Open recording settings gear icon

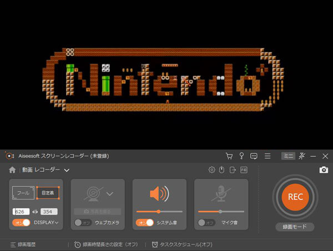click(x=212, y=170)
